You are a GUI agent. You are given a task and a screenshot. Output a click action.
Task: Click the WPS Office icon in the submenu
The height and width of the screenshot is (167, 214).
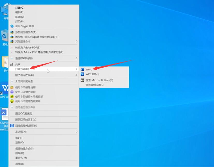tap(82, 74)
